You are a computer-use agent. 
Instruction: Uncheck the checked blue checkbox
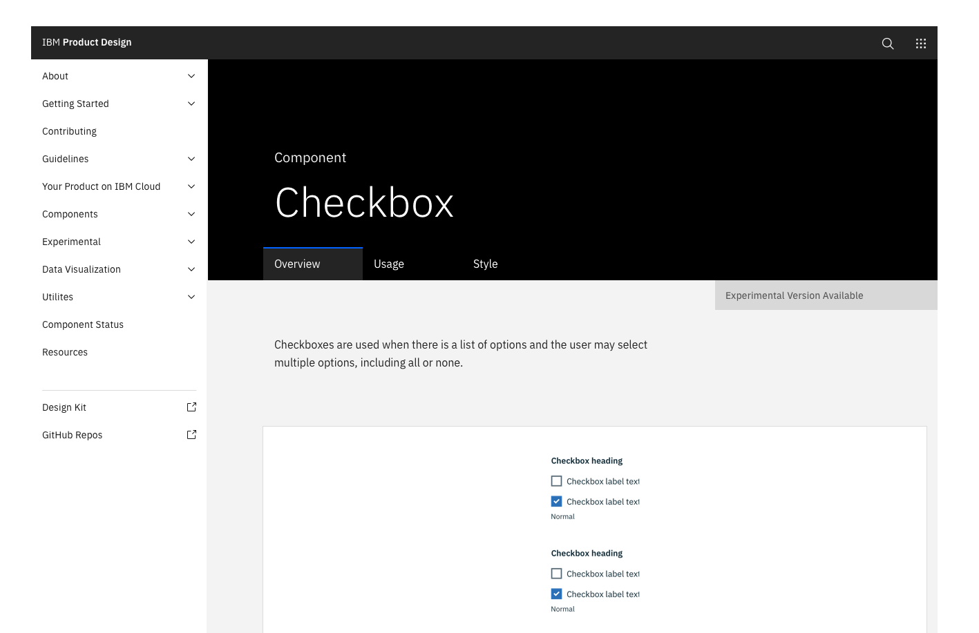556,500
